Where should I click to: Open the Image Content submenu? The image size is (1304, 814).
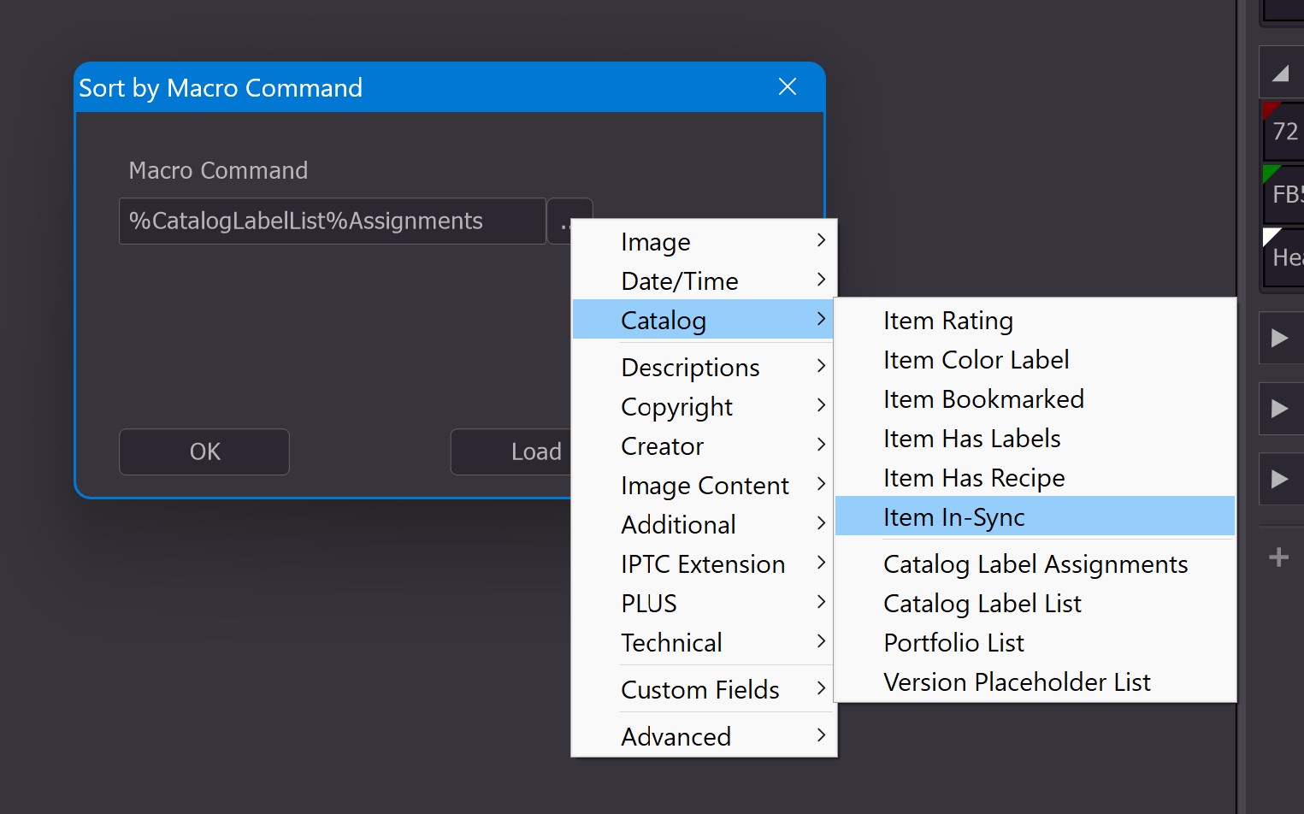pyautogui.click(x=705, y=486)
